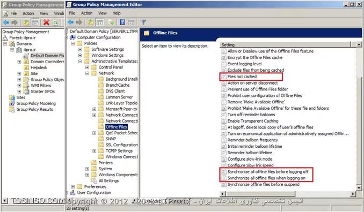Image resolution: width=364 pixels, height=212 pixels.
Task: Click the User Configuration icon
Action: tap(73, 193)
